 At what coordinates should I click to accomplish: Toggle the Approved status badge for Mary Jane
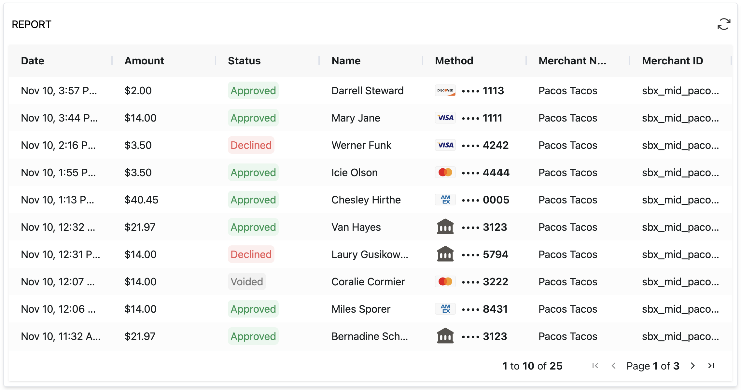click(253, 118)
